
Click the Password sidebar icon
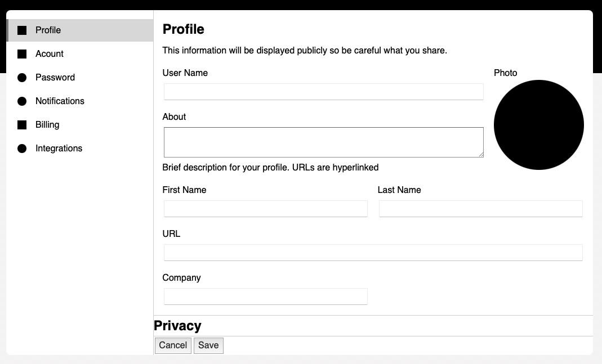point(21,77)
